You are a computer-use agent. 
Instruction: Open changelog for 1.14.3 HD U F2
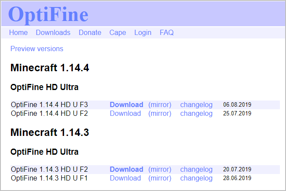tap(196, 169)
